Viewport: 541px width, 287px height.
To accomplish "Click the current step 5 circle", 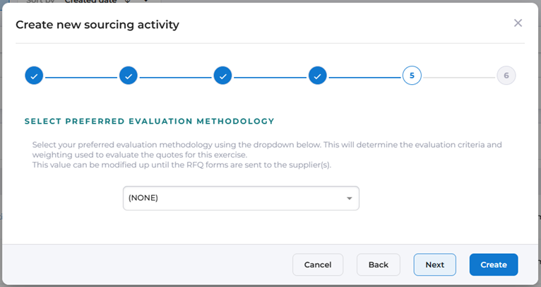I will [412, 76].
